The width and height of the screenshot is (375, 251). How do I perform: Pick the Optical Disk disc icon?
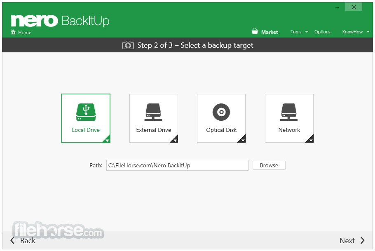click(221, 112)
